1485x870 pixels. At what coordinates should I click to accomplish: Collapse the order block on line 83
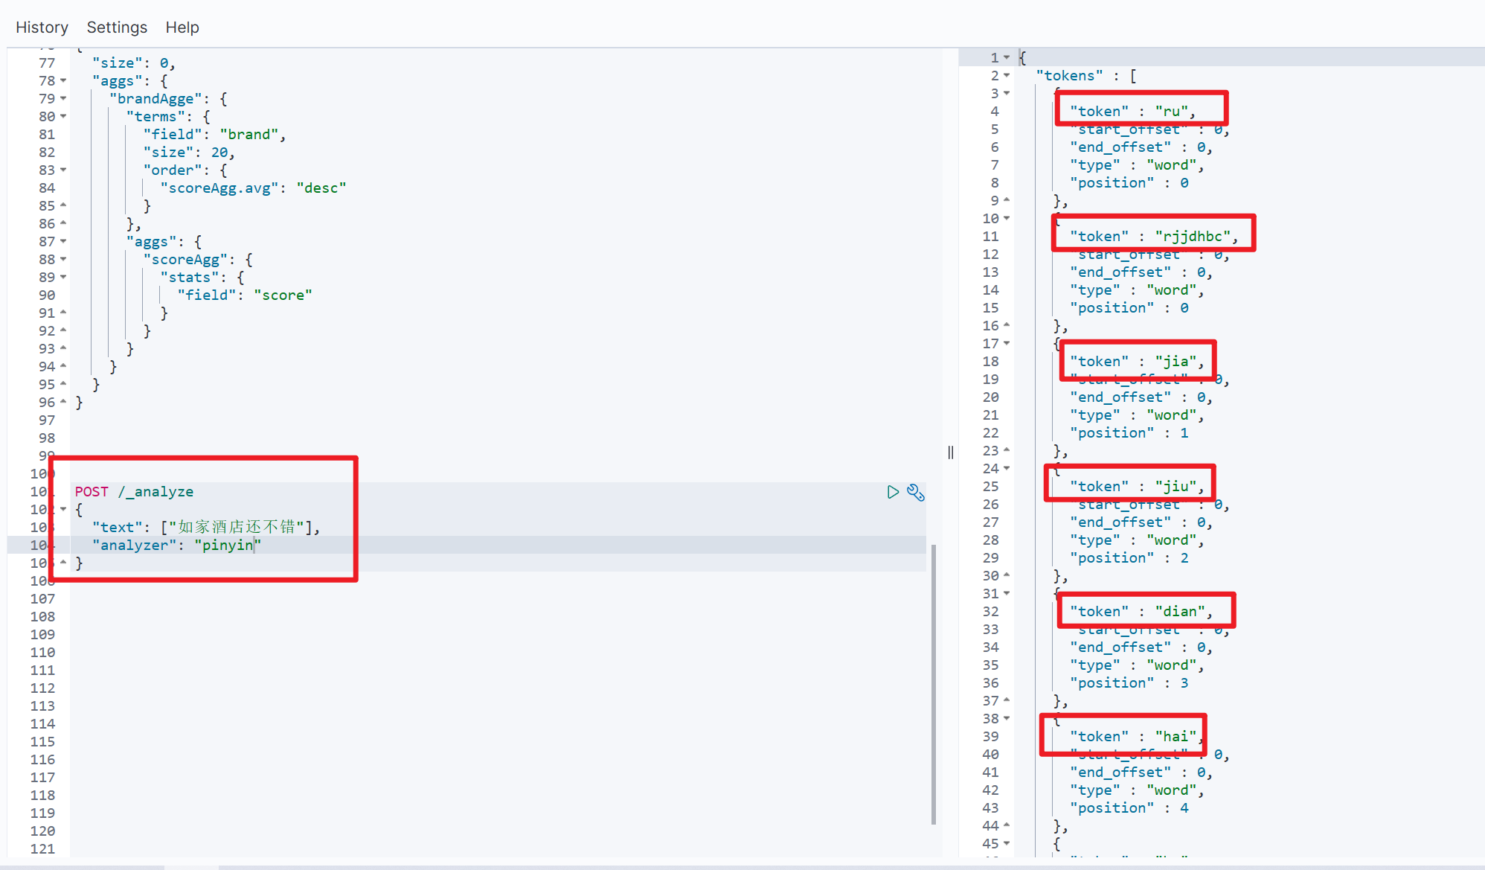63,170
